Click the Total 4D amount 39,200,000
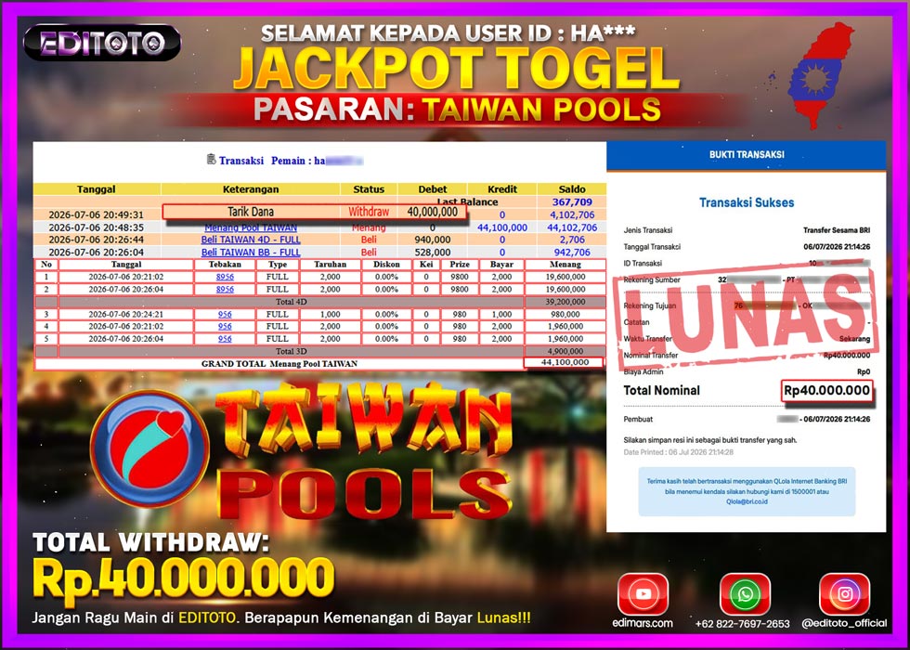Image resolution: width=910 pixels, height=650 pixels. (x=565, y=302)
